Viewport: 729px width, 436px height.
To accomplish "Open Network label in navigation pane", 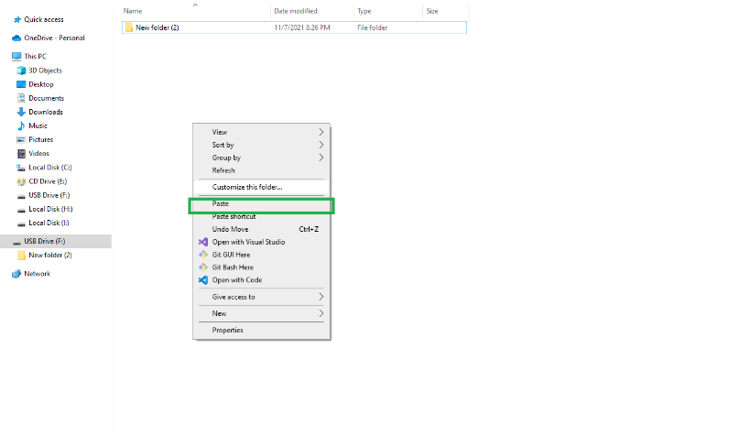I will [x=38, y=274].
